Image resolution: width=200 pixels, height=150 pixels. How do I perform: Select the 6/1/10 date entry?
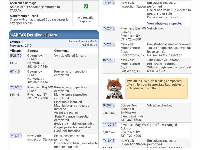pyautogui.click(x=15, y=72)
